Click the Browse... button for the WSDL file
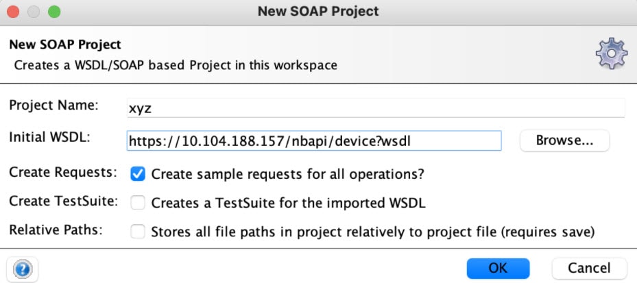The height and width of the screenshot is (283, 637). point(565,140)
